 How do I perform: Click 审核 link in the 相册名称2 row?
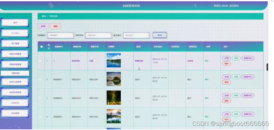tap(207, 98)
